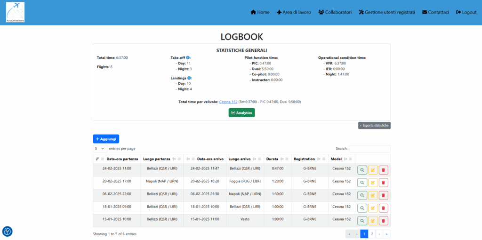Open the cookie preferences badge
482x240 pixels.
pyautogui.click(x=8, y=231)
